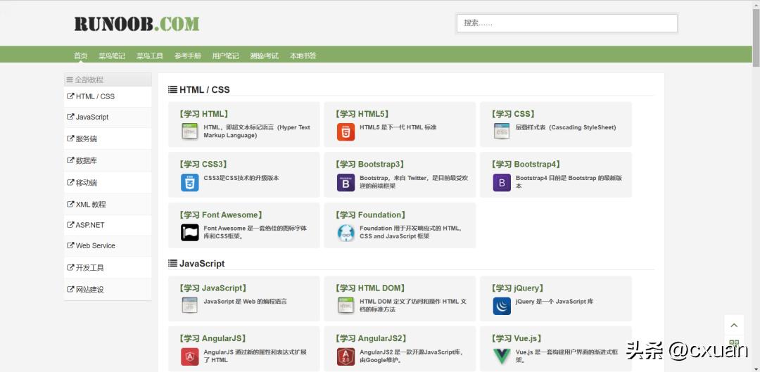
Task: Click the CSS tutorial card icon
Action: 502,132
